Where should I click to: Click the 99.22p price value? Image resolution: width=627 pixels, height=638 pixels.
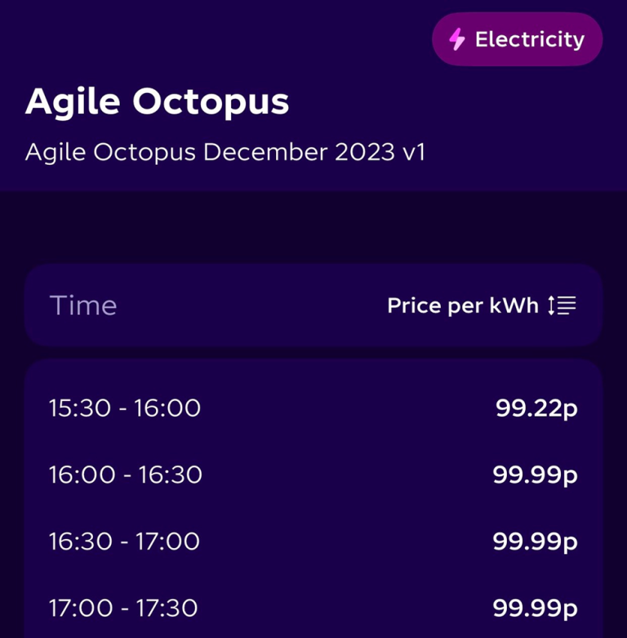pos(536,408)
